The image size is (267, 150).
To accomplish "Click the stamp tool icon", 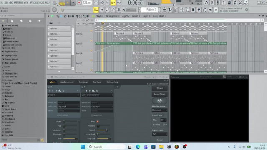I will tap(118, 10).
